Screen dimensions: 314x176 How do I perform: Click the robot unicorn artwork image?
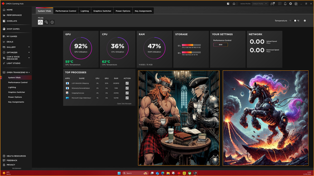pyautogui.click(x=265, y=118)
